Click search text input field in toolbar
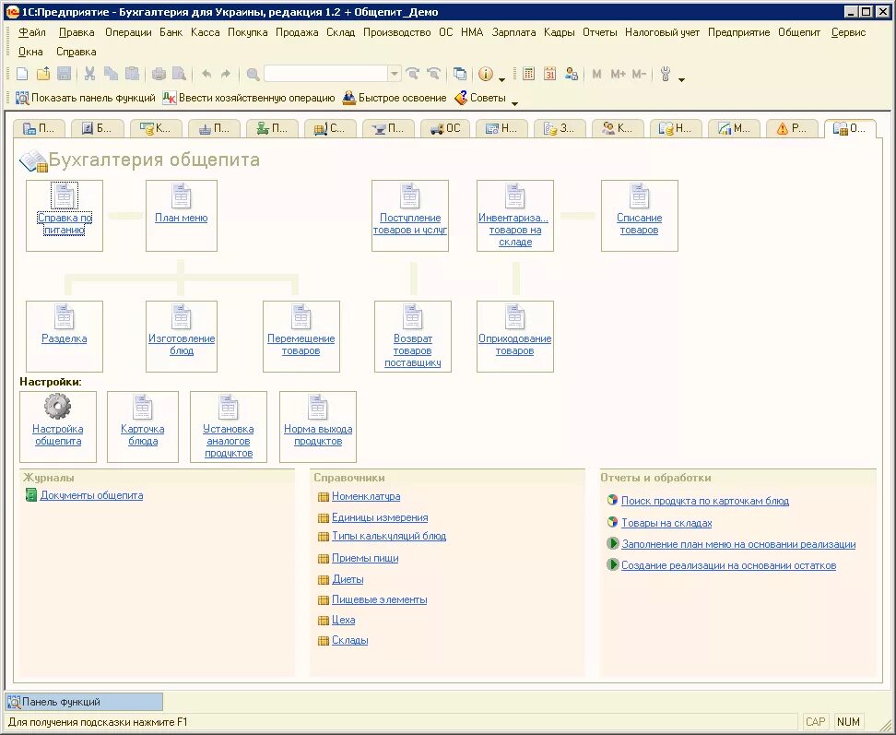896x735 pixels. pyautogui.click(x=326, y=74)
